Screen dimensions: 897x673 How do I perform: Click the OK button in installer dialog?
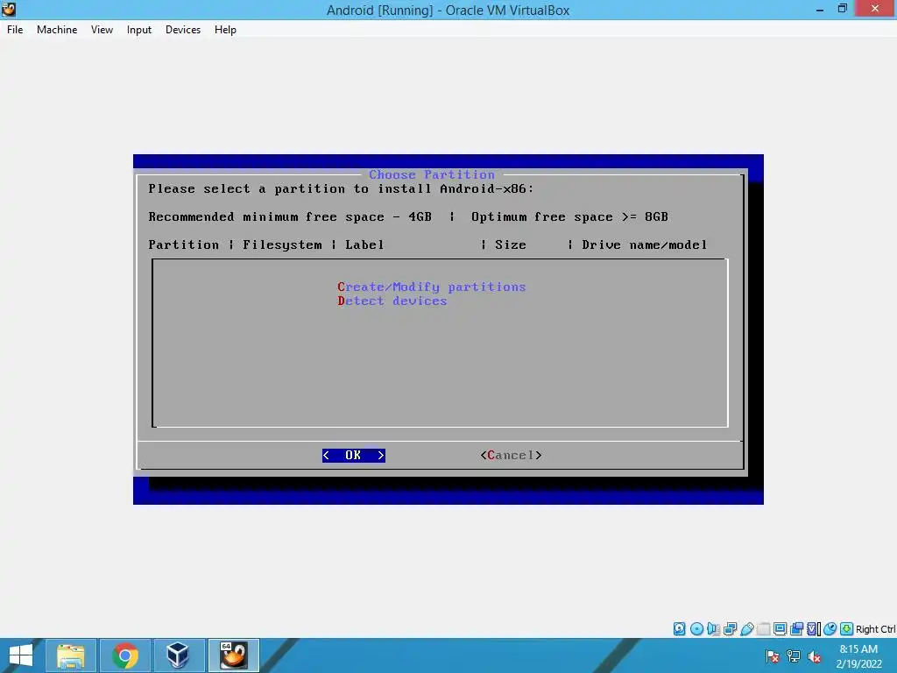point(354,456)
